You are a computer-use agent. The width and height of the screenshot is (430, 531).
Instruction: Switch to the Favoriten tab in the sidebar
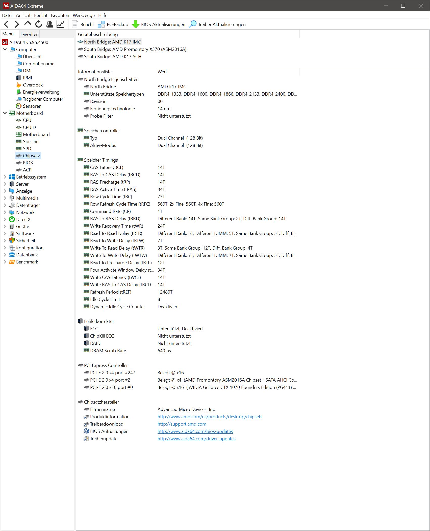point(30,34)
